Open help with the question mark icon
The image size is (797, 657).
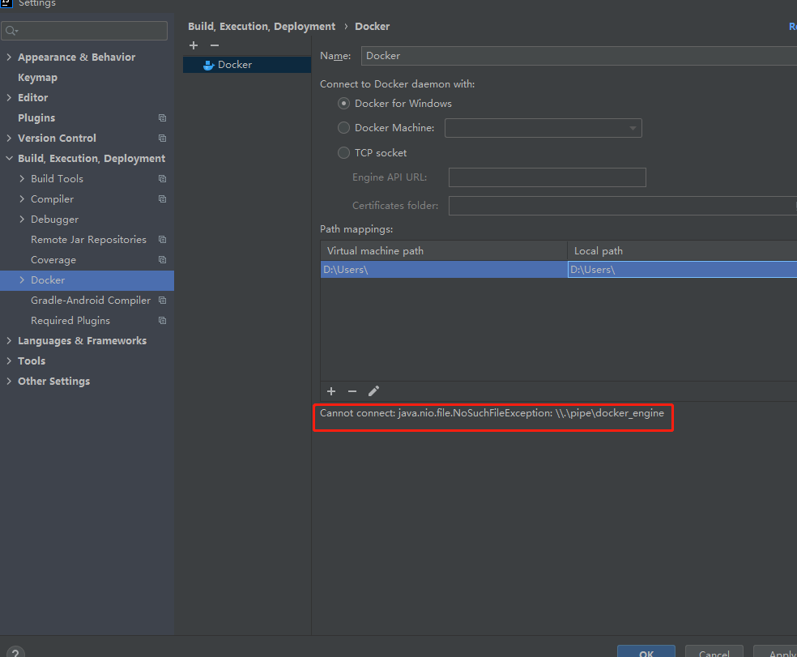[x=15, y=651]
